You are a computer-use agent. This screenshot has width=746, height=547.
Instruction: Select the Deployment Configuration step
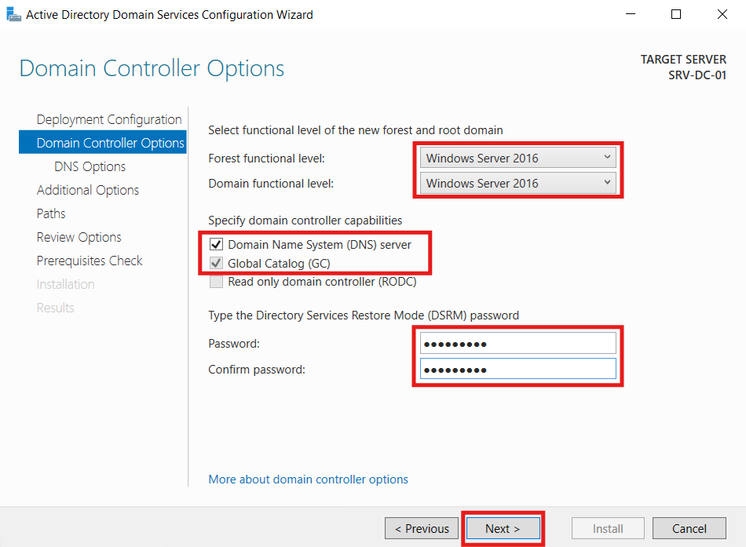tap(108, 119)
